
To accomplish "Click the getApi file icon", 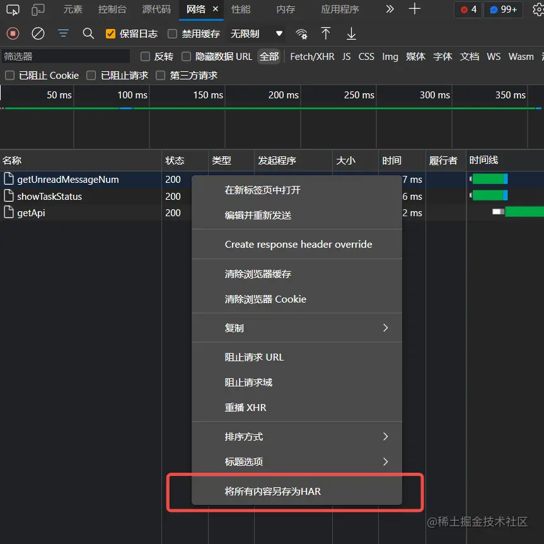I will [x=9, y=212].
